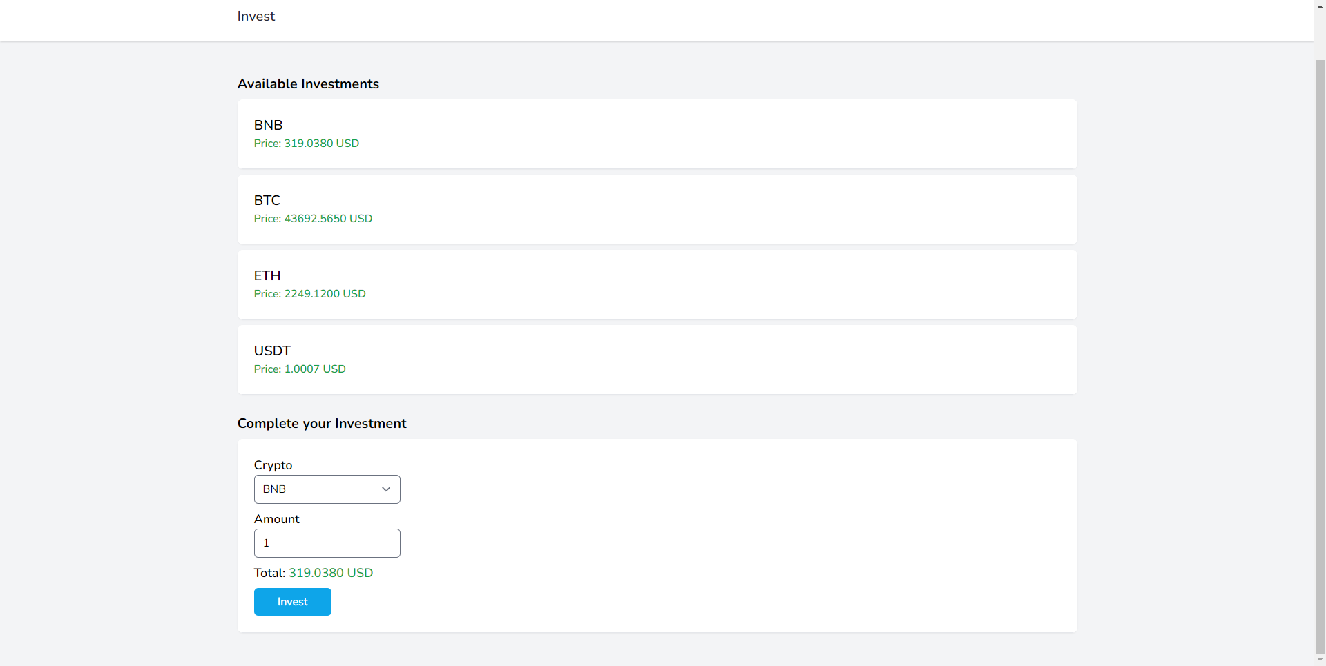The image size is (1326, 666).
Task: Click the Total 319.0380 USD value
Action: coord(331,573)
